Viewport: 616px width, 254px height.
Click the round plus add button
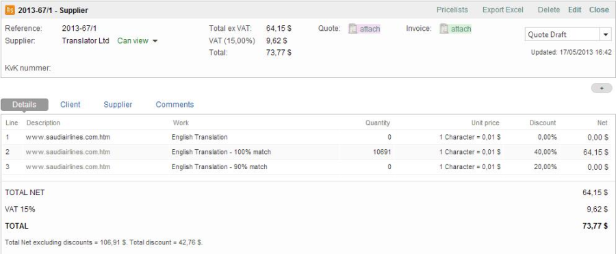click(602, 88)
